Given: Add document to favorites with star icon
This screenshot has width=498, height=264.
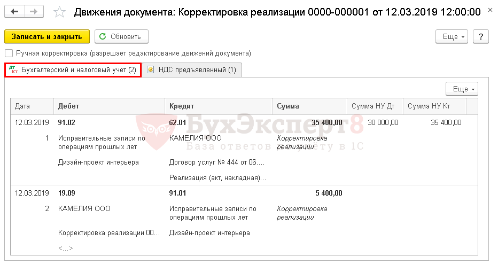Looking at the screenshot, I should tap(60, 12).
